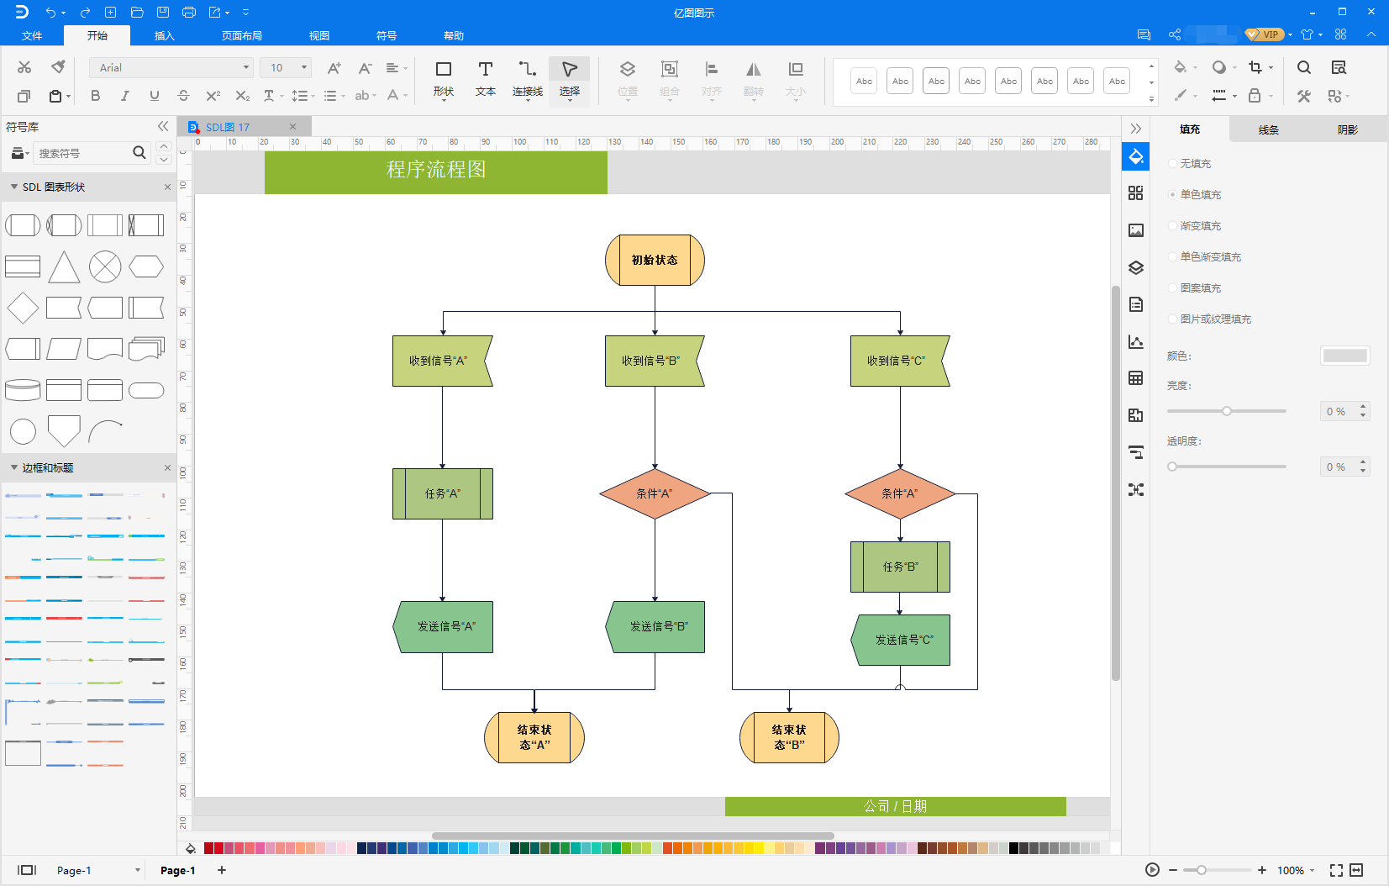Switch to the Shadow tab in right panel
1389x886 pixels.
coord(1348,129)
